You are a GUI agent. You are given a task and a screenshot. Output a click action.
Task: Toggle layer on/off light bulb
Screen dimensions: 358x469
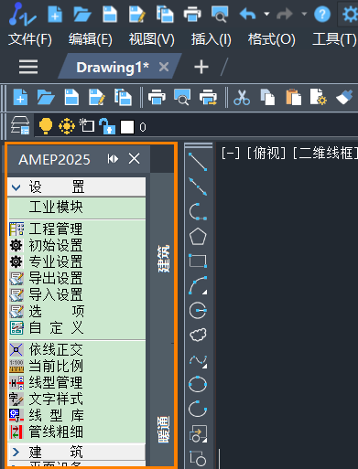point(46,126)
